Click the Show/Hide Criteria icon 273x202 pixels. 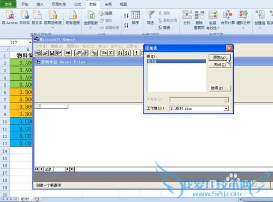(85, 53)
